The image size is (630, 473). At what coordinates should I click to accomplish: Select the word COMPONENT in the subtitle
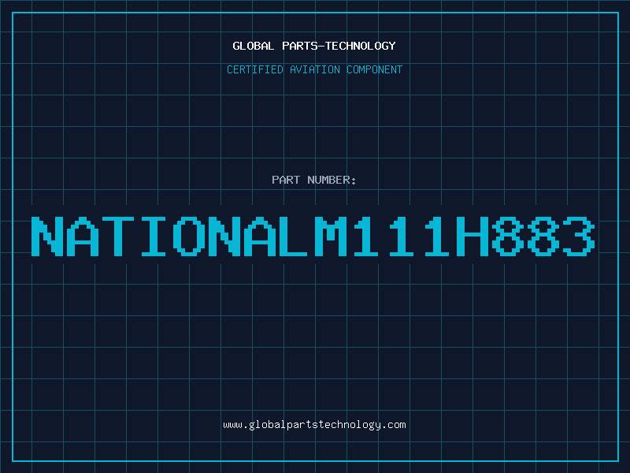[x=375, y=69]
